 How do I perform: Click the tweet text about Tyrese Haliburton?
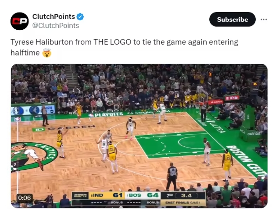pos(124,47)
